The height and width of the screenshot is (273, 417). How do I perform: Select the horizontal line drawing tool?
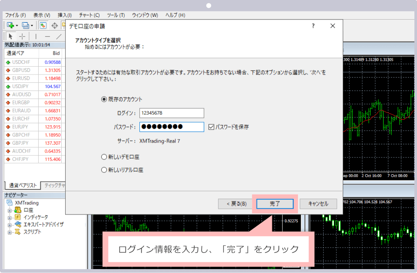[x=47, y=36]
